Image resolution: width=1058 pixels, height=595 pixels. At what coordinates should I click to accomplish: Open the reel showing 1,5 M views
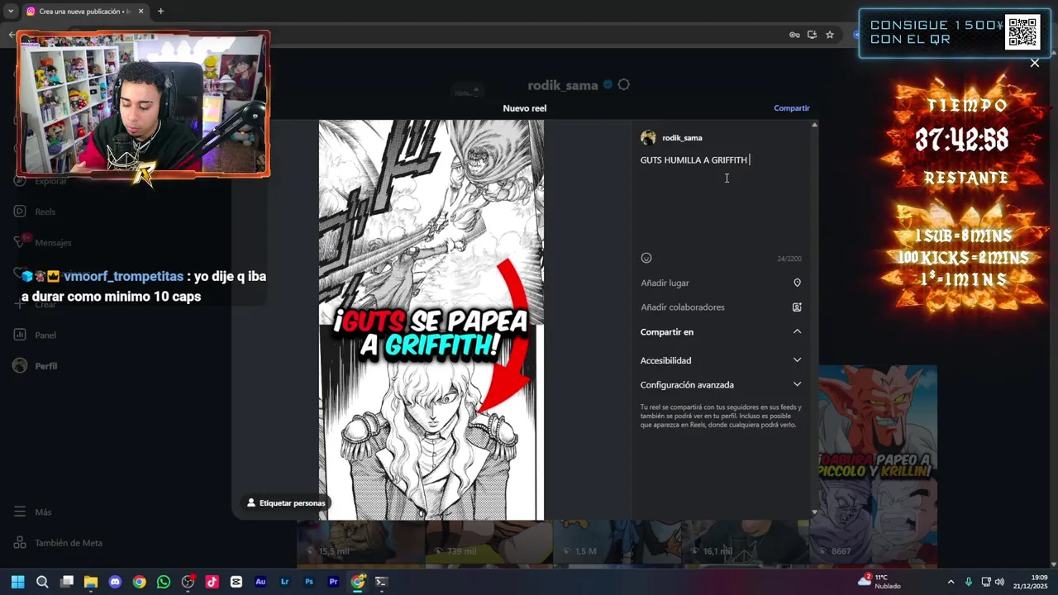(x=617, y=543)
